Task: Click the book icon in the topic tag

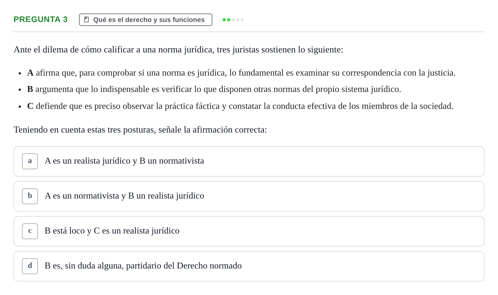Action: pos(86,20)
